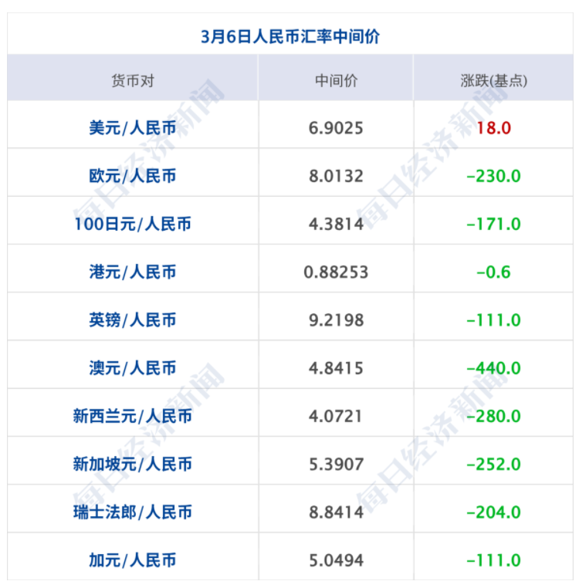579x588 pixels.
Task: Click the midpoint value 5.3907
Action: point(336,464)
